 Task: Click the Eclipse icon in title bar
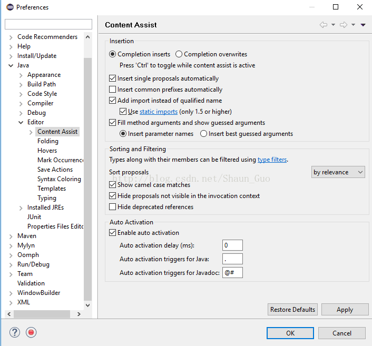pyautogui.click(x=10, y=7)
